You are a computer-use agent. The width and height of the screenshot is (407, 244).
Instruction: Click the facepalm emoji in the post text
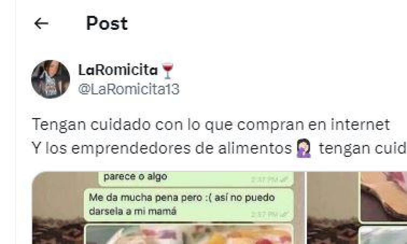[304, 149]
